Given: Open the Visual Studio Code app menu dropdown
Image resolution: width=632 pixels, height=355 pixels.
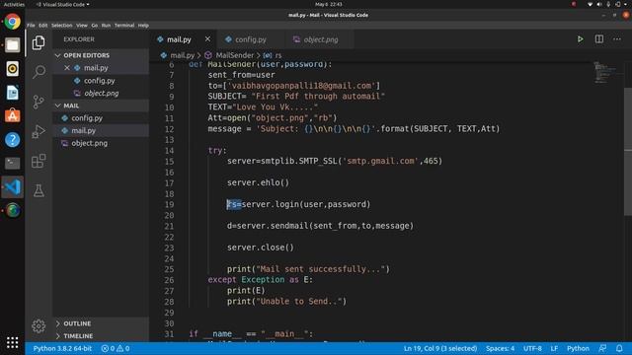Looking at the screenshot, I should pos(63,4).
